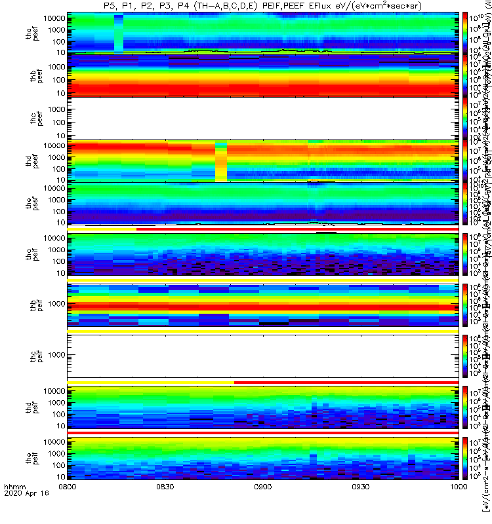
Task: Click inside the thd peef spectrogram panel
Action: [x=263, y=160]
